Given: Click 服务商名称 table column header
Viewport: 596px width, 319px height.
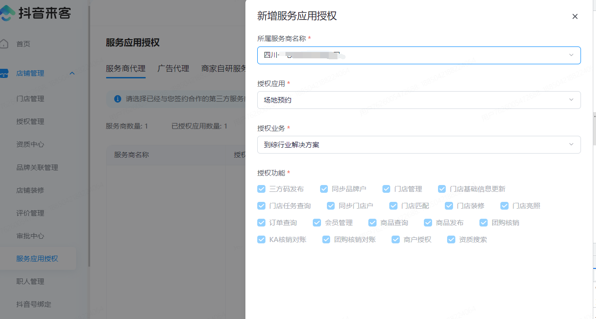Looking at the screenshot, I should point(132,155).
